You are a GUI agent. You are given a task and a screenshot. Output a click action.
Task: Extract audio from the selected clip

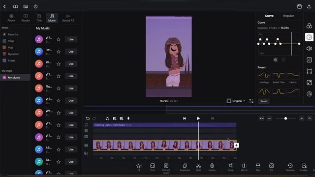(166, 168)
